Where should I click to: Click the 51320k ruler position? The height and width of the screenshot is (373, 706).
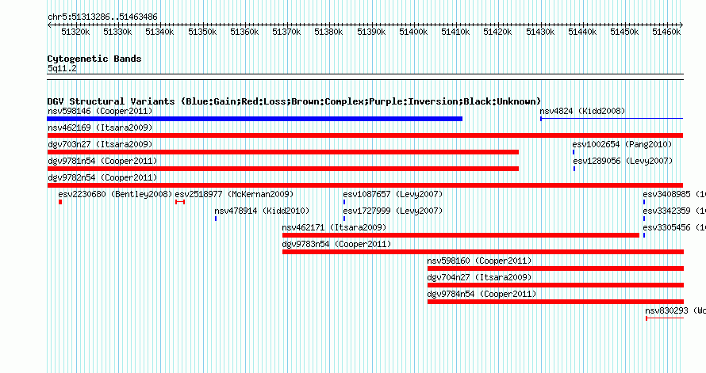(x=75, y=32)
